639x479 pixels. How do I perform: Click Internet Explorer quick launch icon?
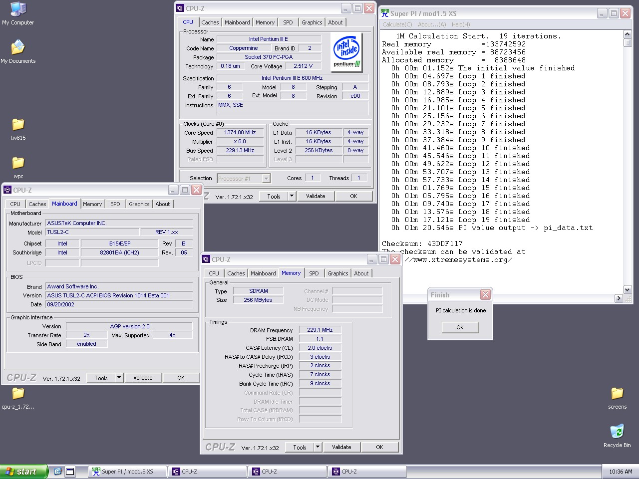pyautogui.click(x=57, y=471)
